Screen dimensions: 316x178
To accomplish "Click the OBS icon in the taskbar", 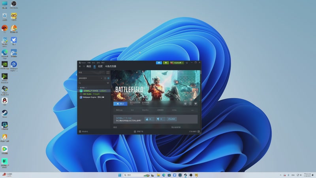I will click(x=191, y=175).
